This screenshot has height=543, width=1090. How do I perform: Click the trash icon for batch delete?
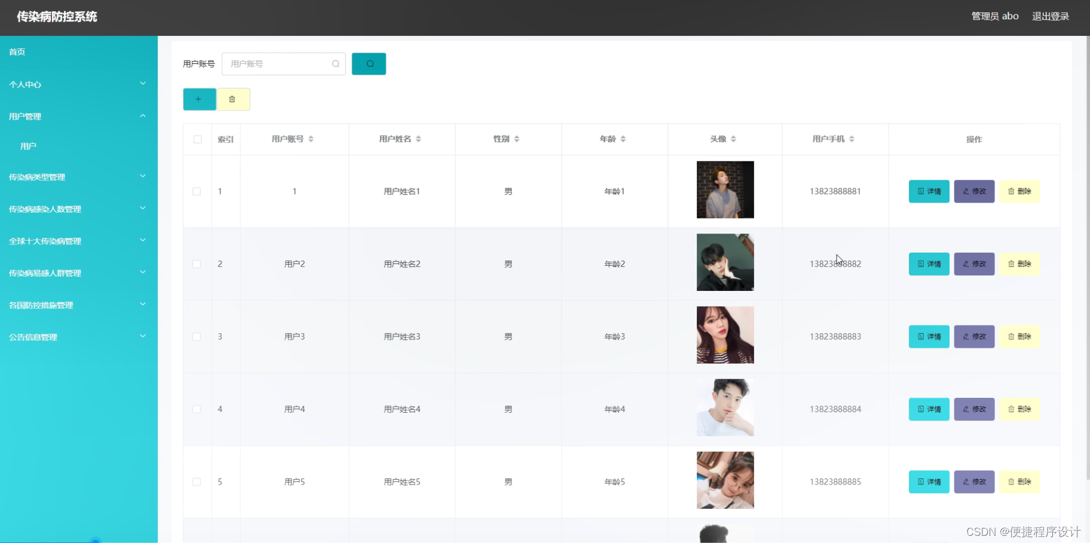[x=233, y=99]
